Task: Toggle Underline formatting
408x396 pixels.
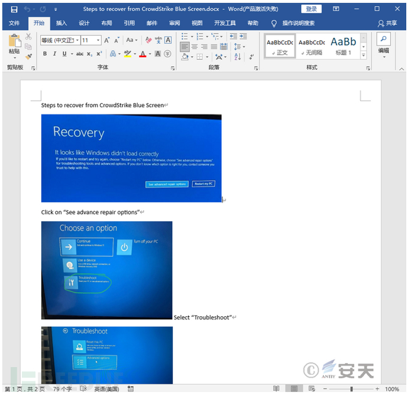Action: pyautogui.click(x=64, y=54)
